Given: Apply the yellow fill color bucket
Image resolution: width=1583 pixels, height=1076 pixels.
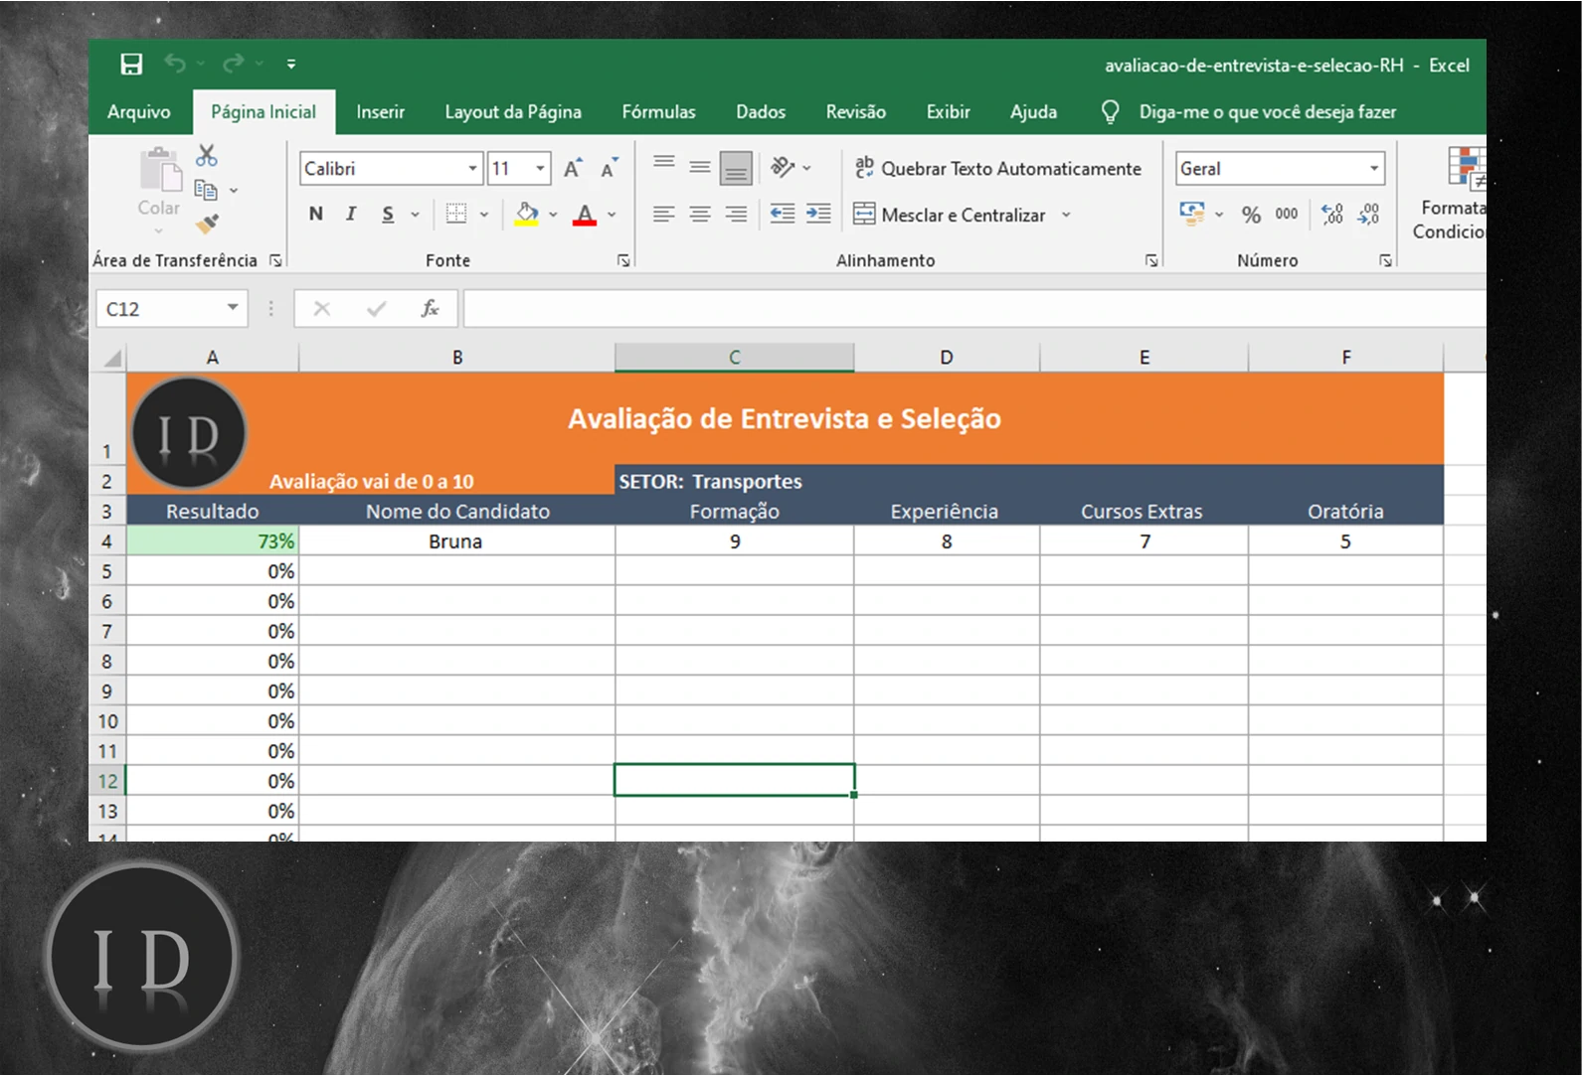Looking at the screenshot, I should pyautogui.click(x=526, y=215).
